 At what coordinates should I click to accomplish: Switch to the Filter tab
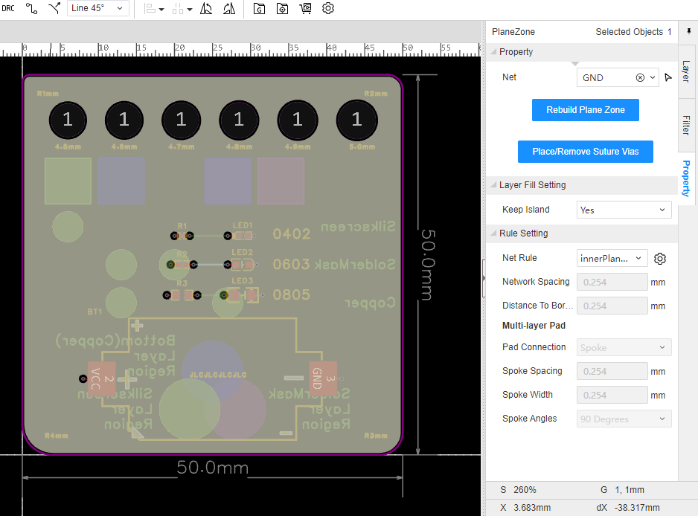686,125
